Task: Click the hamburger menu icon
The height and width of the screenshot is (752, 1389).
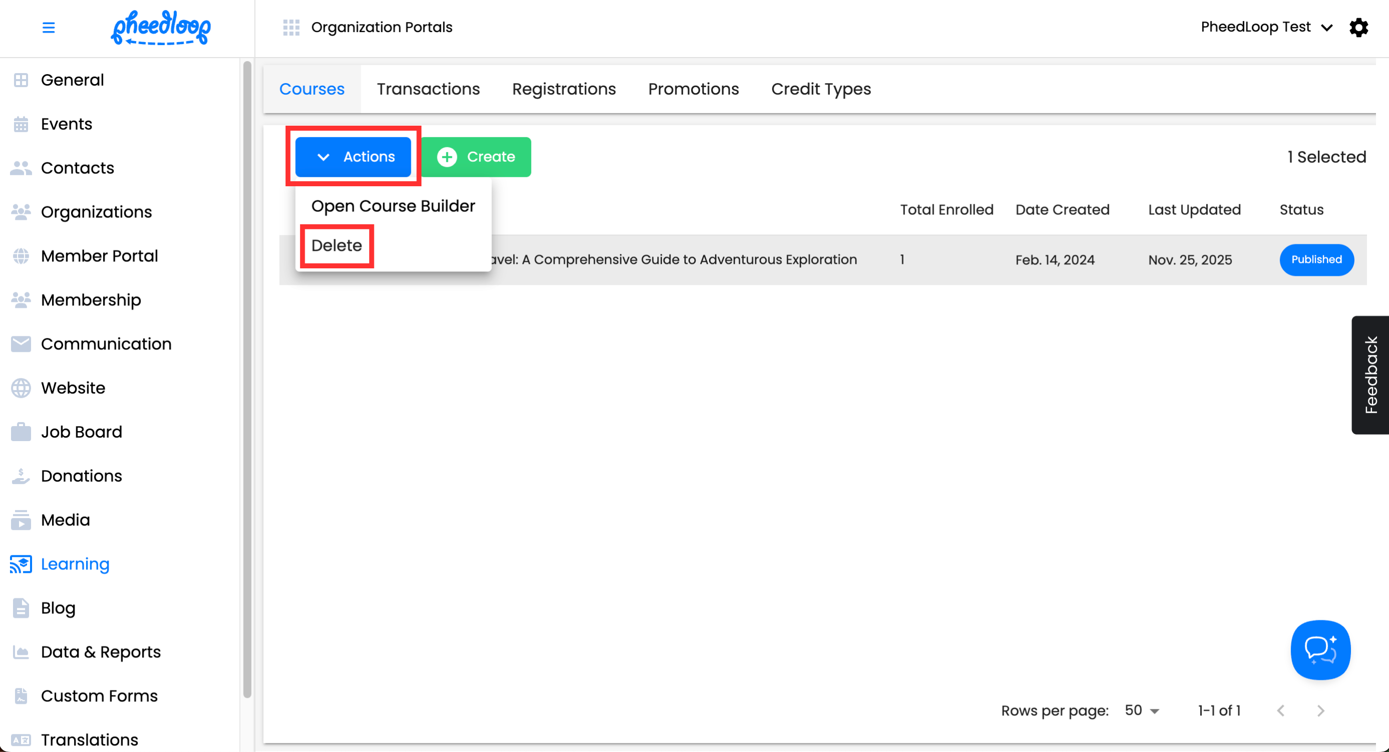Action: [49, 27]
